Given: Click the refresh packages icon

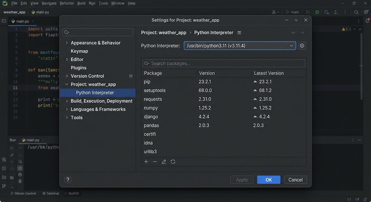Looking at the screenshot, I should [173, 162].
